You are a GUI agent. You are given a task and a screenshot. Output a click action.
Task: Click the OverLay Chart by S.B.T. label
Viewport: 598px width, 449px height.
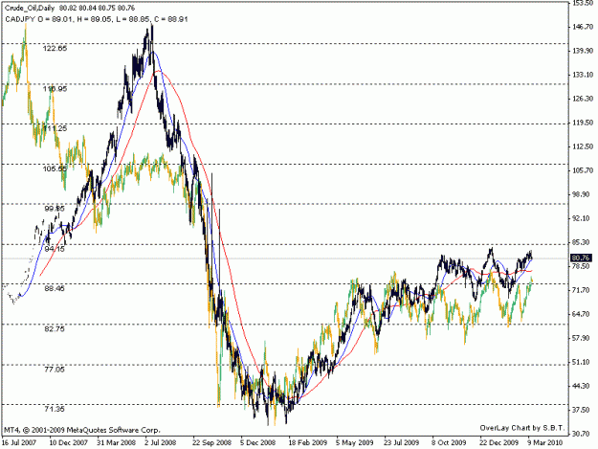522,428
